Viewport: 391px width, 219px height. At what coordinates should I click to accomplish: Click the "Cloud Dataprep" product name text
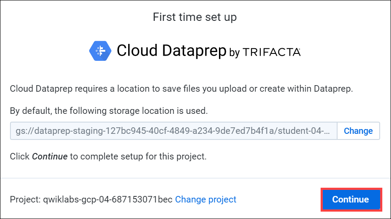[x=172, y=51]
